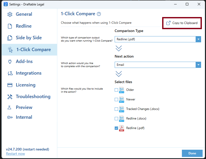Uncheck the Redline (.pdf) checkbox
Image resolution: width=206 pixels, height=159 pixels.
(116, 128)
